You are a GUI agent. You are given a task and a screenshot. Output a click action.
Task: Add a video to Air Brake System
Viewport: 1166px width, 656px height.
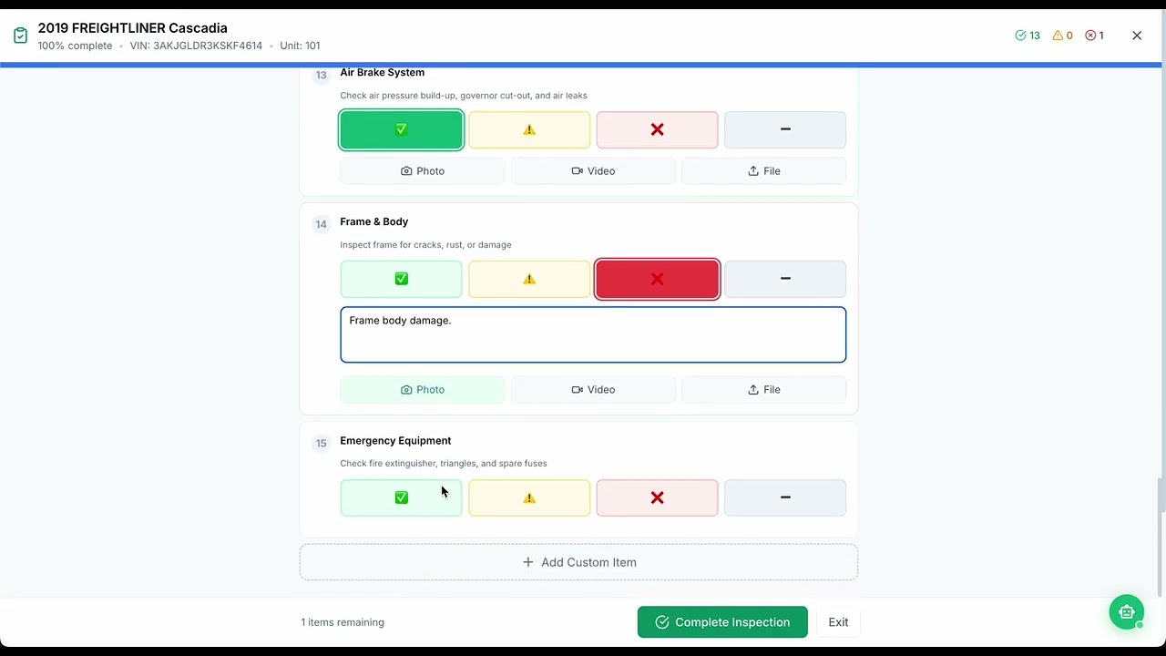(x=593, y=170)
